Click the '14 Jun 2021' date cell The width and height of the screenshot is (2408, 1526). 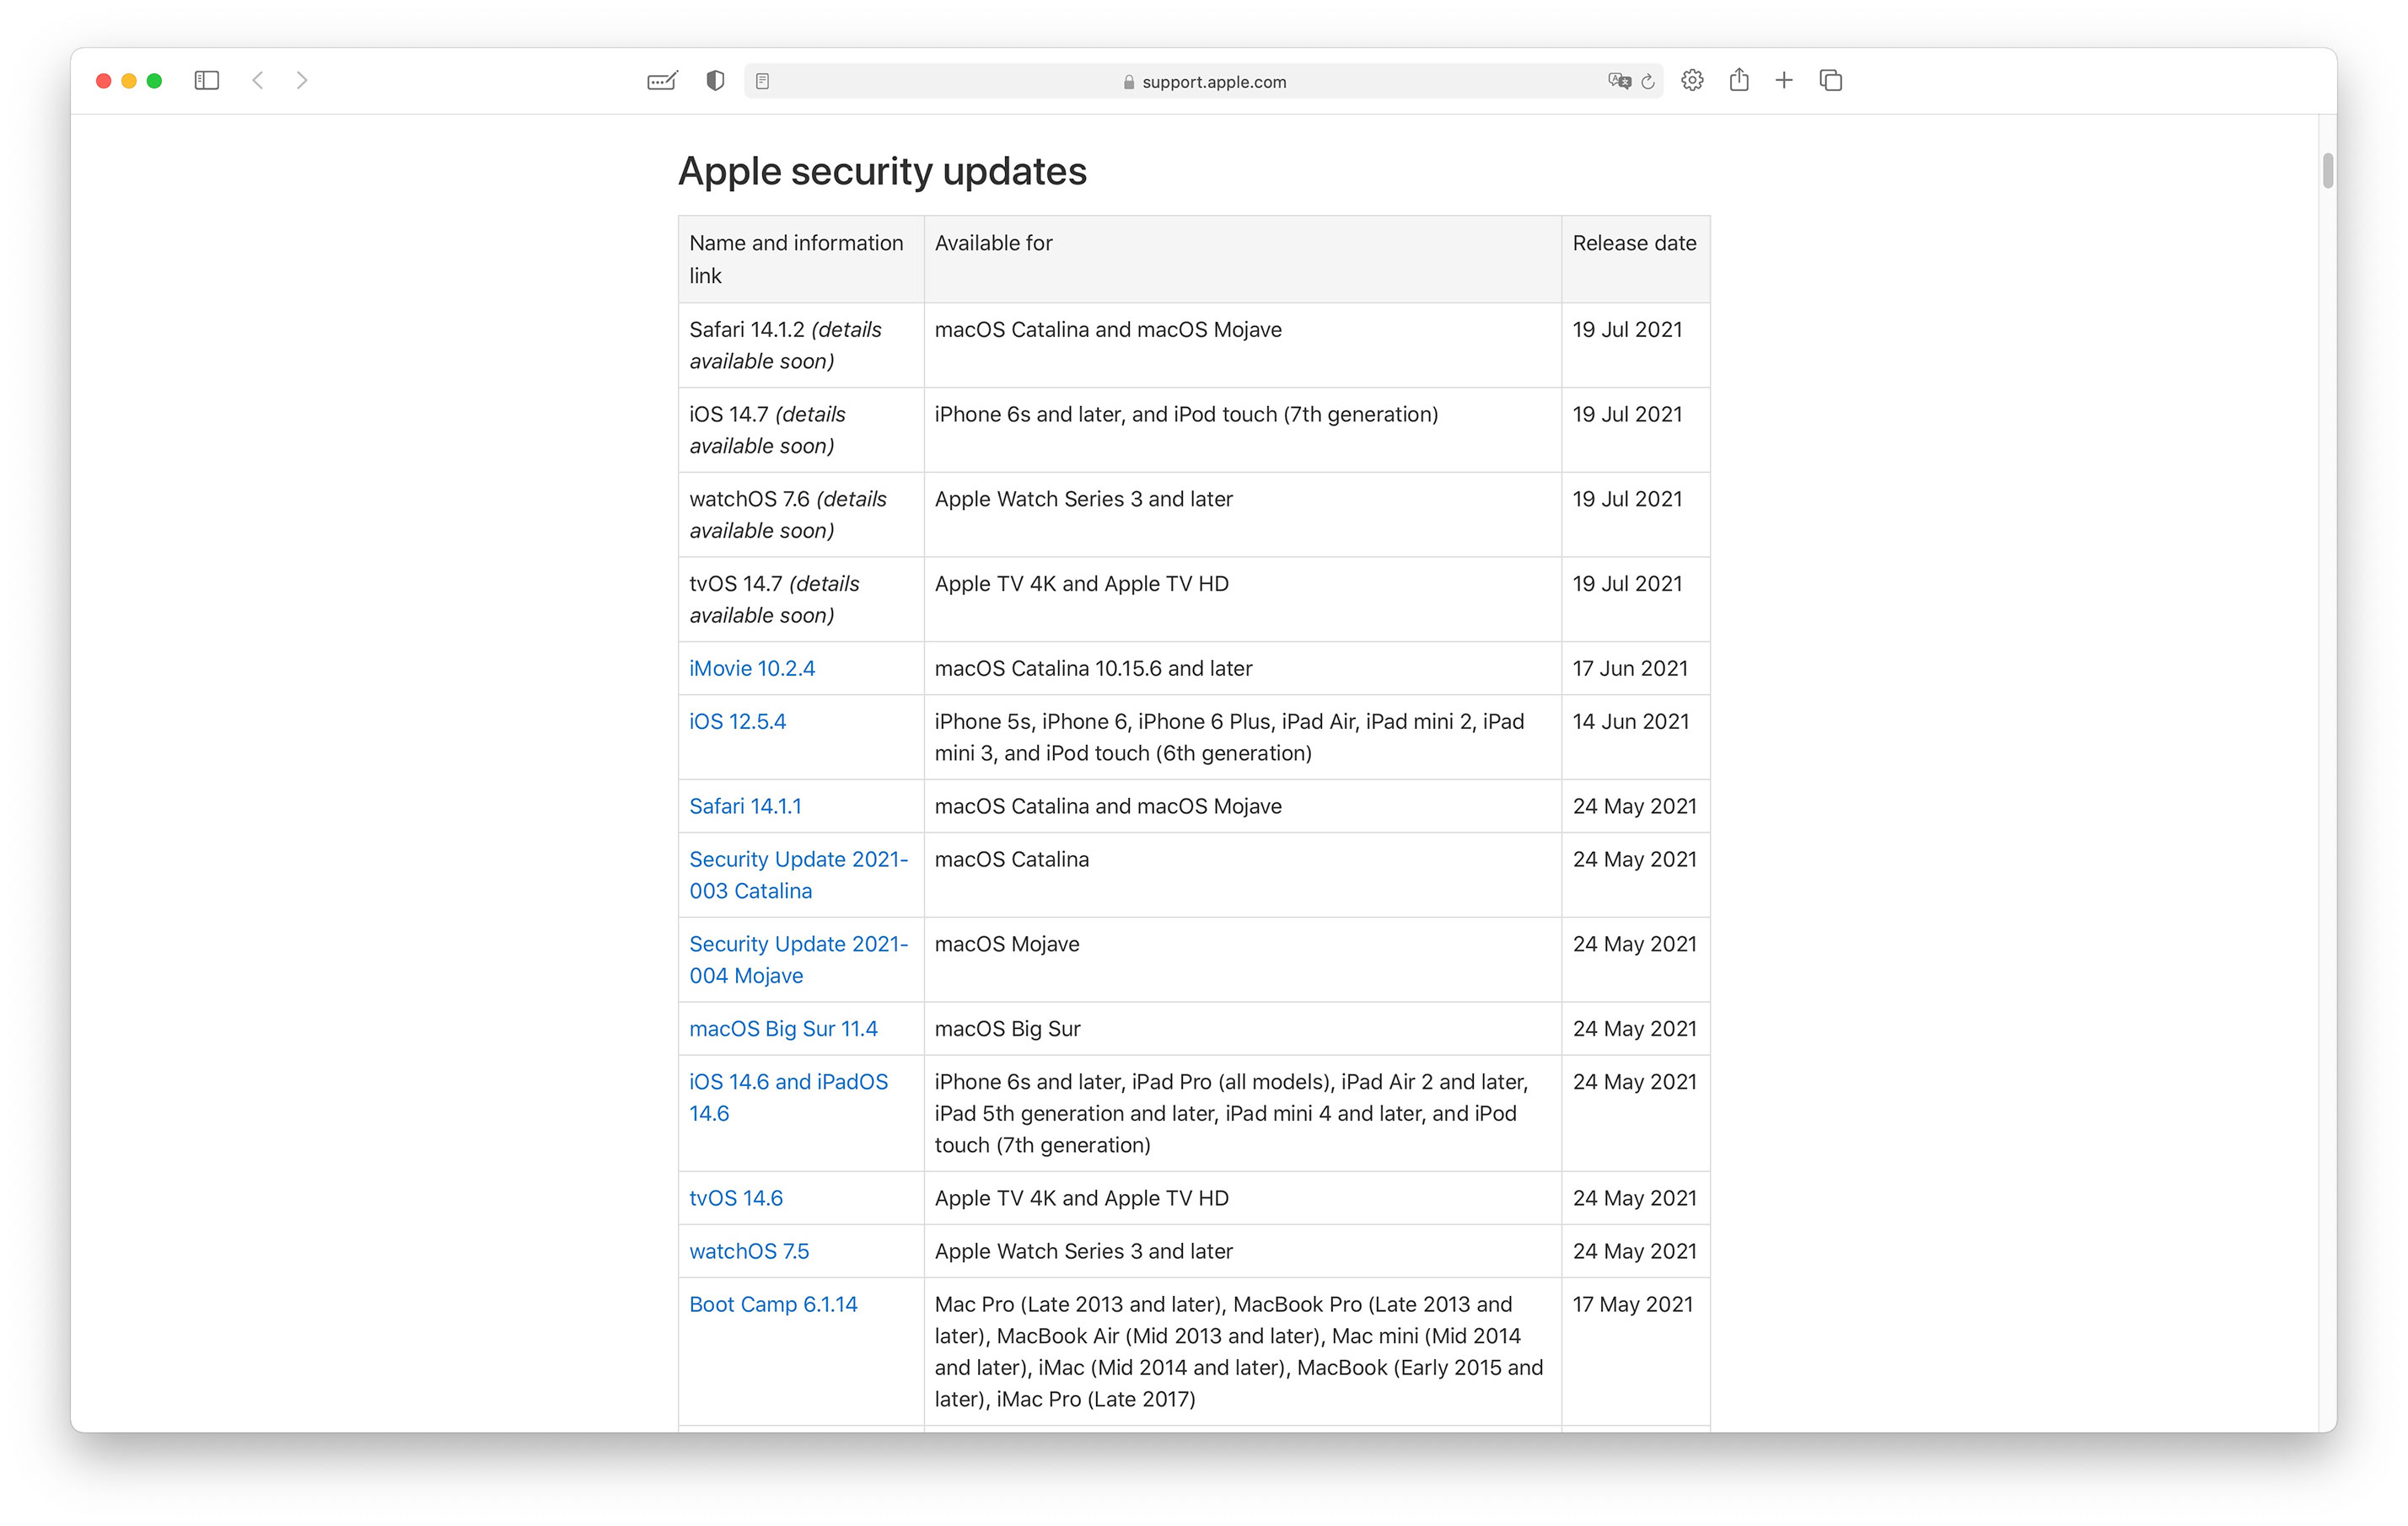(x=1636, y=737)
